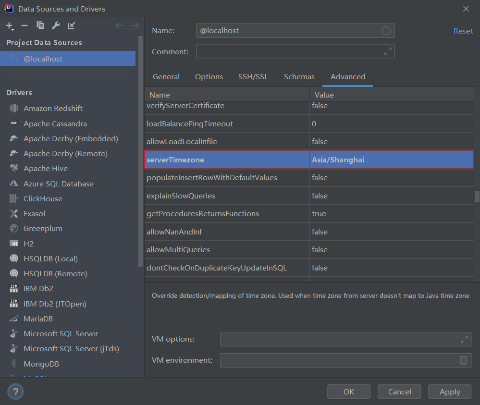The height and width of the screenshot is (405, 480).
Task: Select the Amazon Redshift driver icon
Action: (x=14, y=108)
